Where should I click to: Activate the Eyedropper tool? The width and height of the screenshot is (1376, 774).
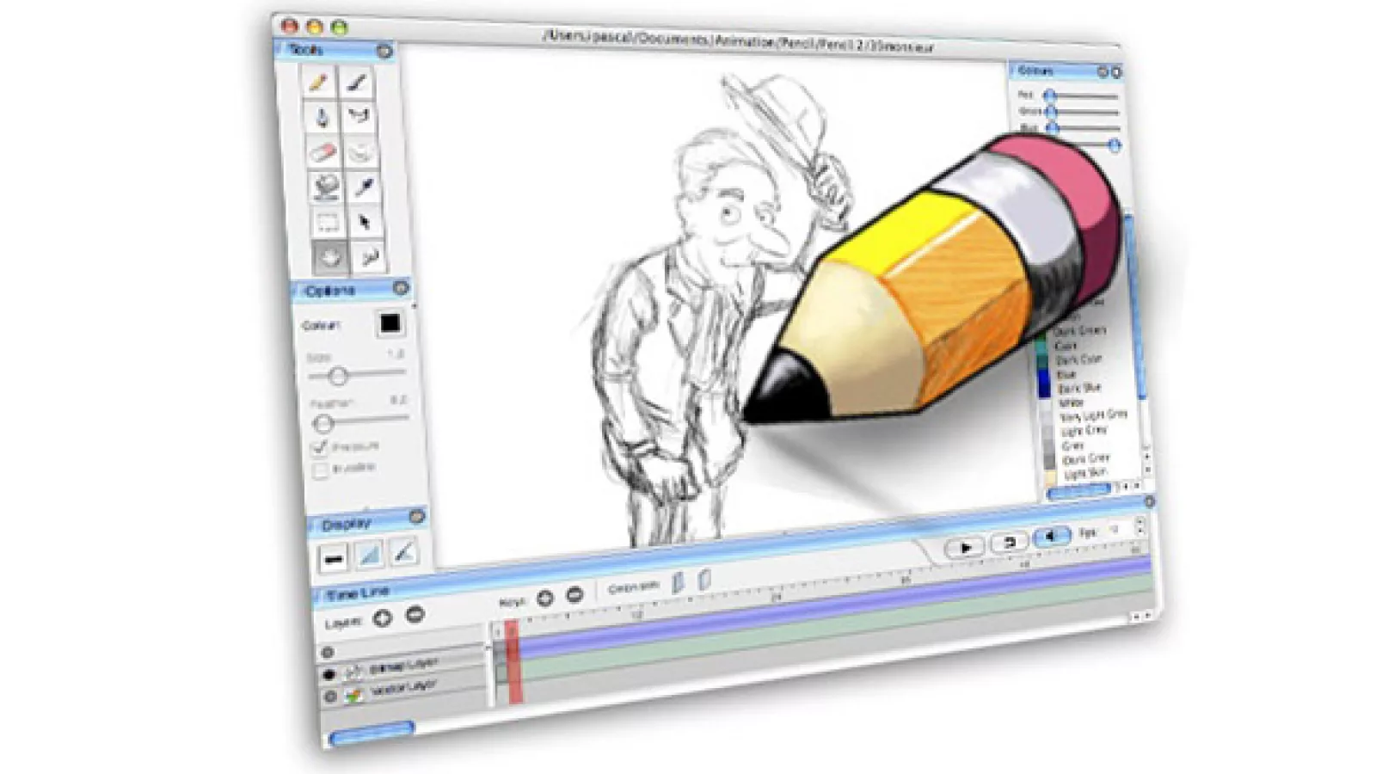(364, 187)
